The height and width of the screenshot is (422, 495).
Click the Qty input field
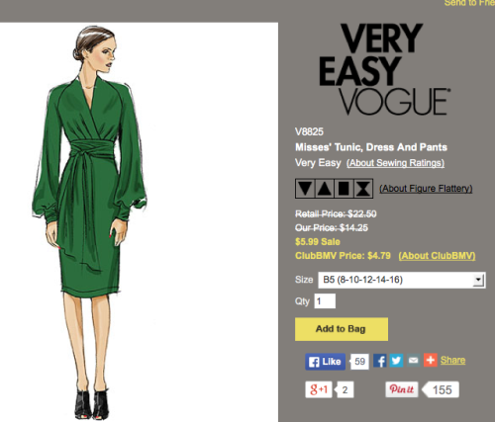(x=325, y=301)
